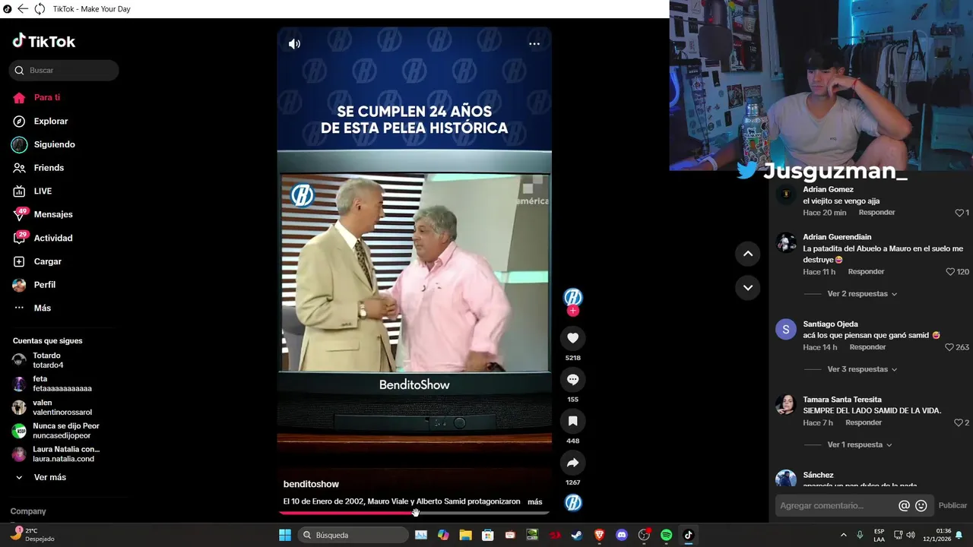Click the taskbar Búsqueda search box
This screenshot has height=547, width=973.
point(353,535)
